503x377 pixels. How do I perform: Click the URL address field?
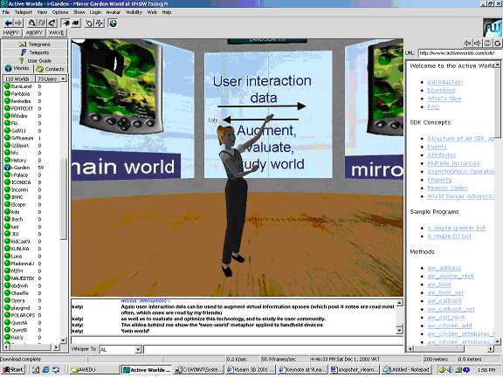(460, 53)
